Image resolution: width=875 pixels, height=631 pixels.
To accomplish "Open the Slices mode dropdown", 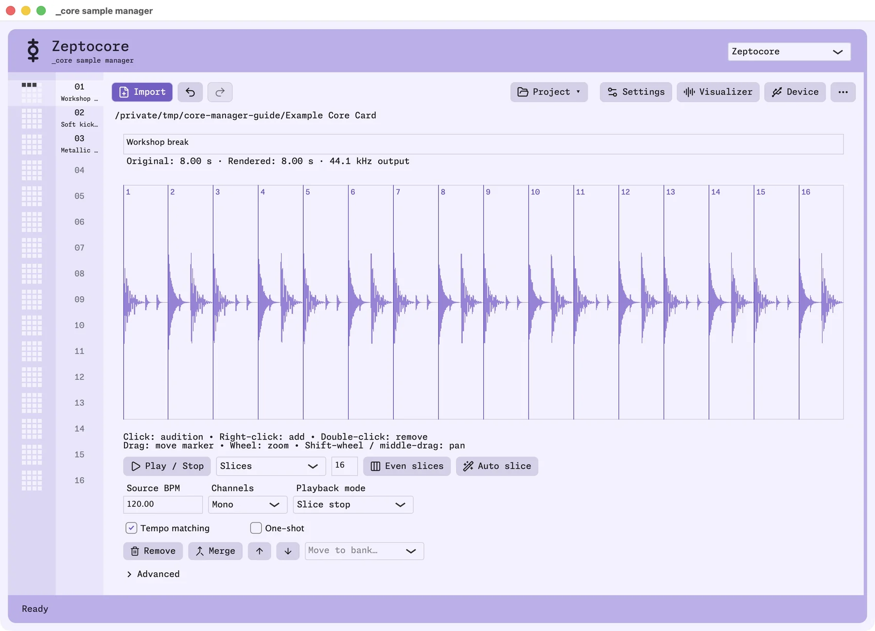I will point(271,466).
